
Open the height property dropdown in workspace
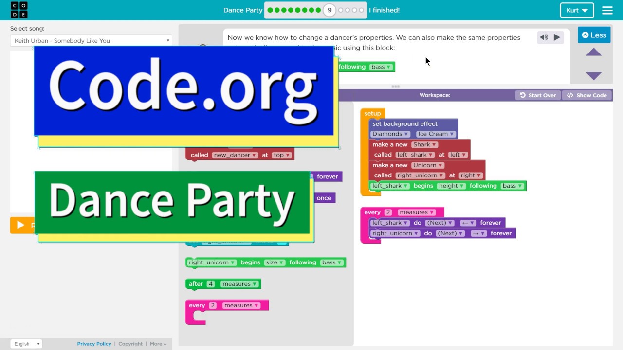(451, 186)
